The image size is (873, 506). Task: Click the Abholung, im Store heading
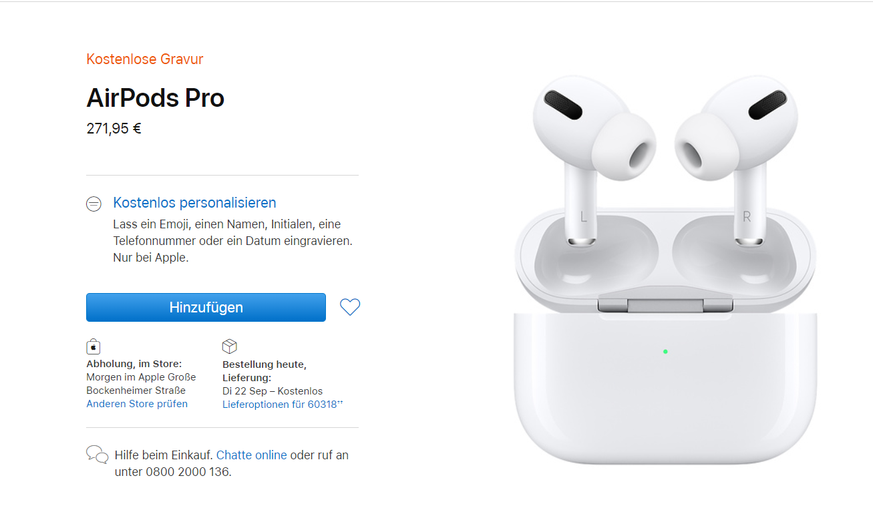tap(134, 364)
